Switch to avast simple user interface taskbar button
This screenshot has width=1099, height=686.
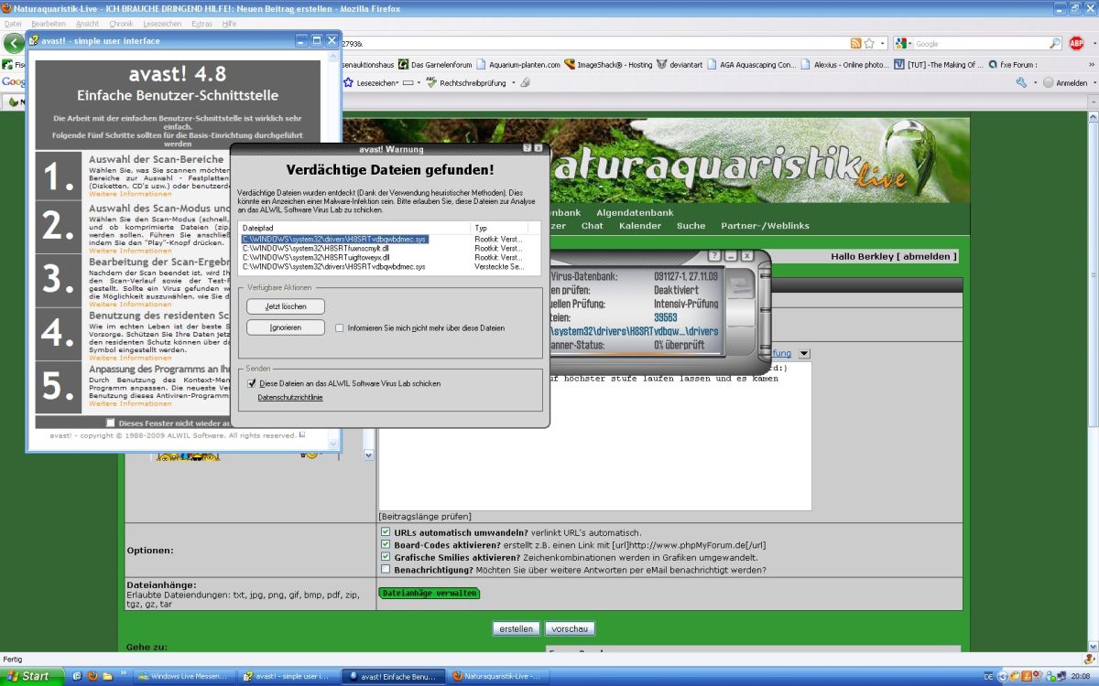pos(288,676)
